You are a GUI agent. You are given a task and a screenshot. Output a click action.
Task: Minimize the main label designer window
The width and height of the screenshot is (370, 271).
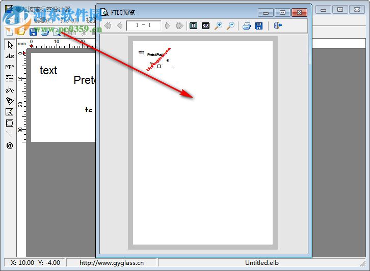coord(324,10)
